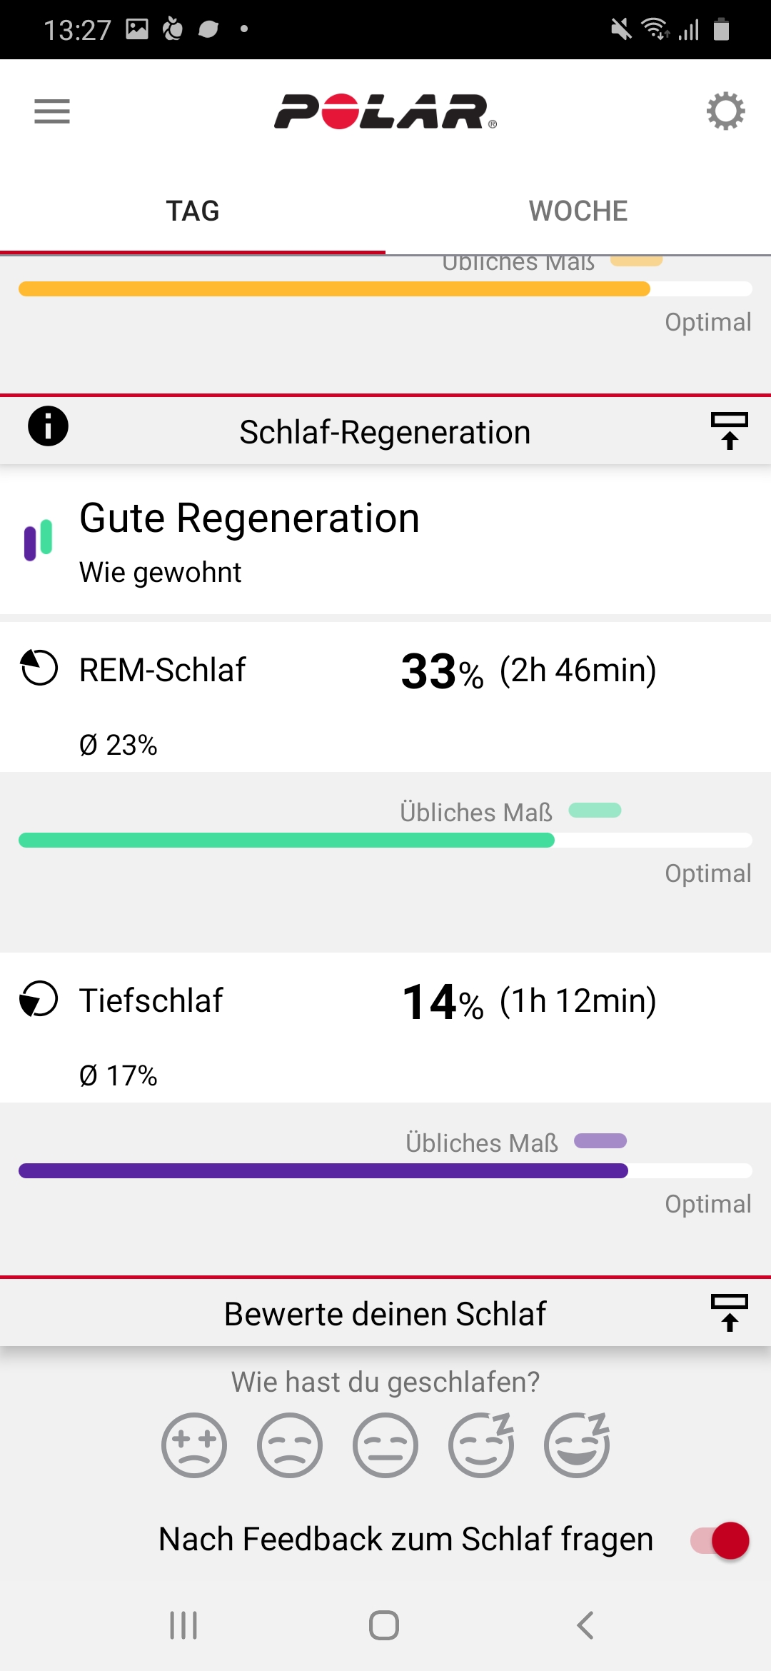Viewport: 771px width, 1671px height.
Task: Switch to the WOCHE tab
Action: [578, 211]
